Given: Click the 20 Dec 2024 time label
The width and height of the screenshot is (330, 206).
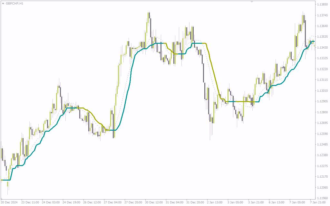Looking at the screenshot, I should (9, 202).
